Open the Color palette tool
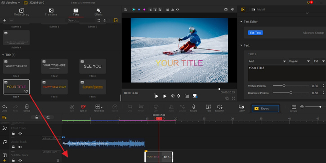This screenshot has height=163, width=326. click(156, 107)
